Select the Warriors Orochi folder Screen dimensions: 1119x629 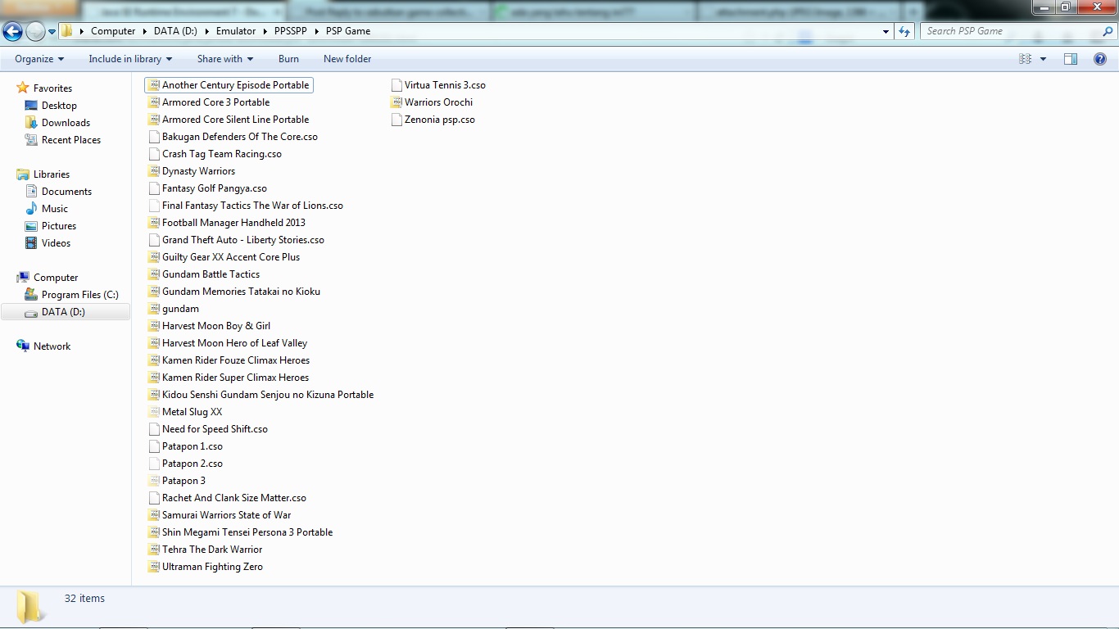[x=438, y=102]
